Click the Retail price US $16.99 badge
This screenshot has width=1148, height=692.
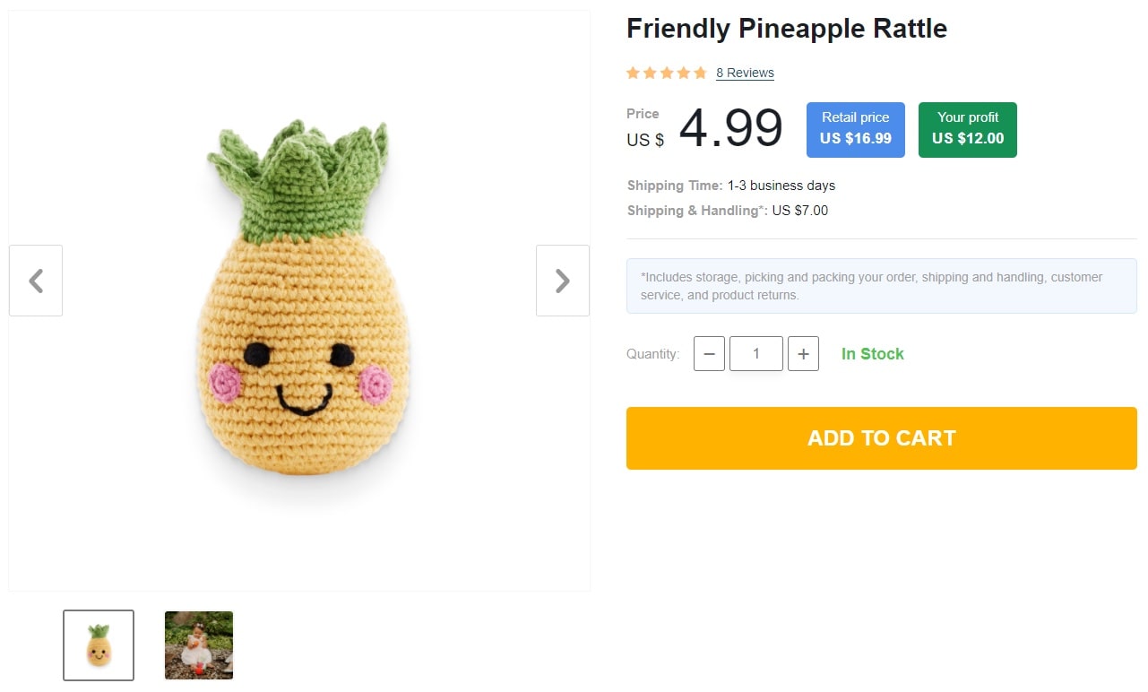coord(855,129)
